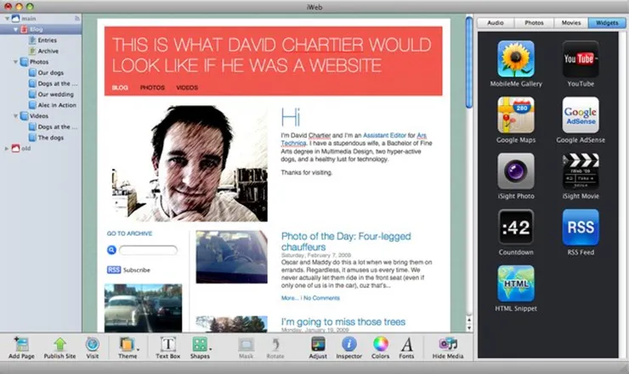
Task: Open the Theme chooser
Action: coord(127,348)
